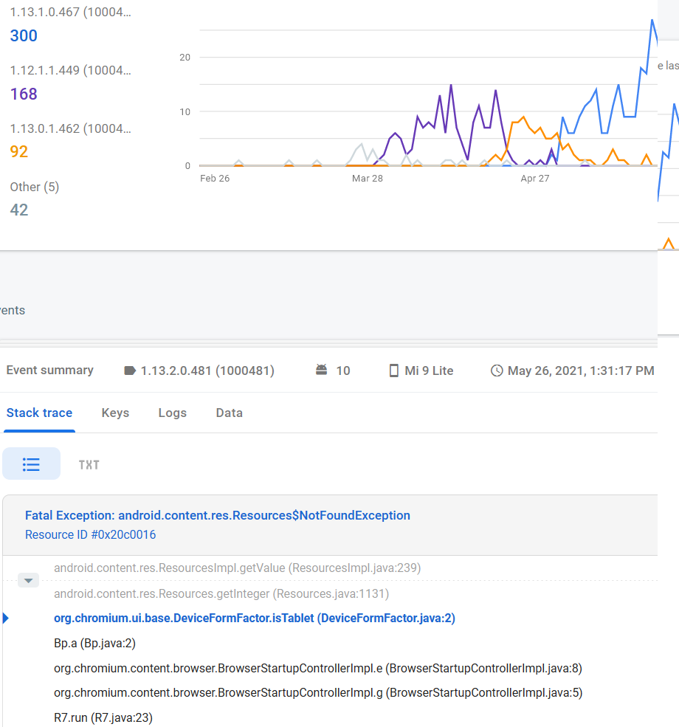679x727 pixels.
Task: Click the DeviceFormFactor.isTablet stack frame
Action: point(254,619)
